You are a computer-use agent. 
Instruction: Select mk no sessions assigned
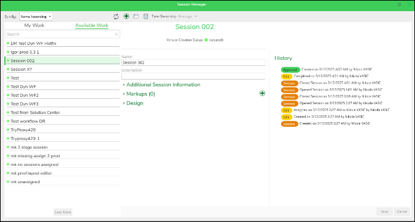point(63,165)
